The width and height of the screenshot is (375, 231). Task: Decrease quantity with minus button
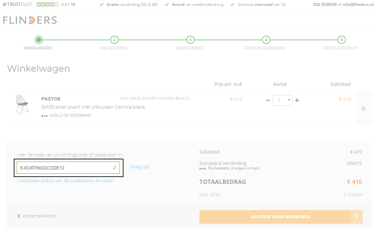(x=268, y=100)
